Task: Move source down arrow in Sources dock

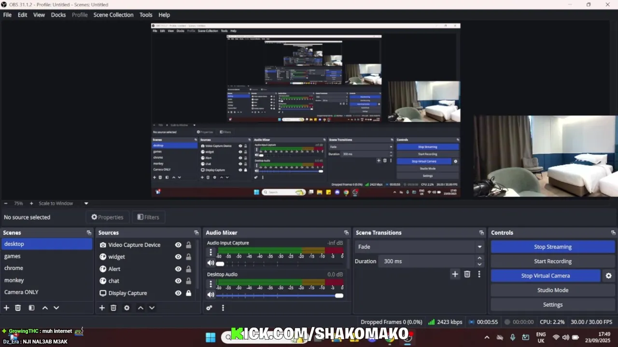Action: tap(152, 308)
